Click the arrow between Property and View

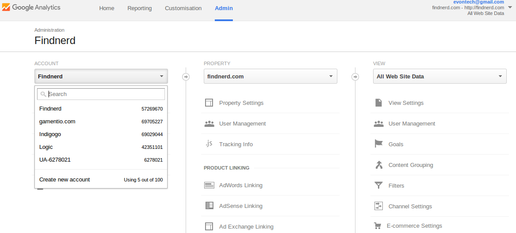(355, 77)
